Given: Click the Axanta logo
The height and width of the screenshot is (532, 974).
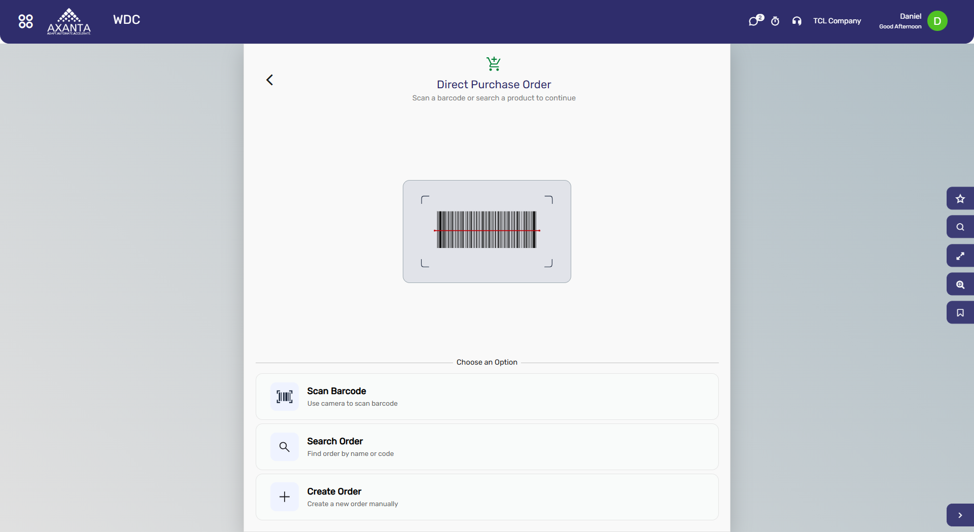Looking at the screenshot, I should [69, 21].
